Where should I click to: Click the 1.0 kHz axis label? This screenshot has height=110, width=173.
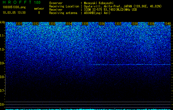point(2,50)
